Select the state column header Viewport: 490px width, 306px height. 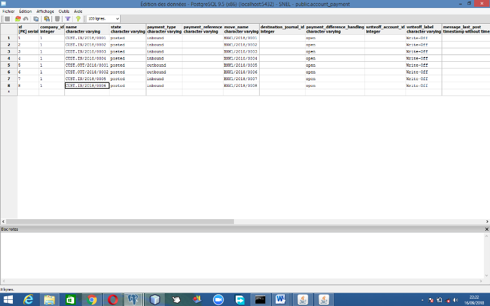[128, 29]
